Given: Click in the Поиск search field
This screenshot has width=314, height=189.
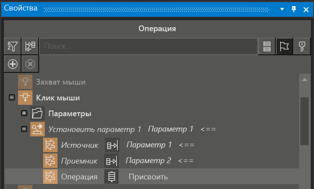Looking at the screenshot, I should (x=148, y=46).
